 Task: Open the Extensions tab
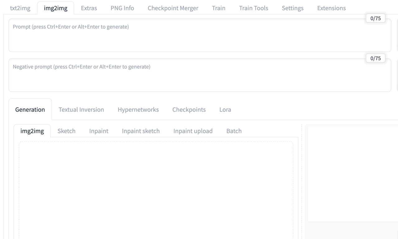coord(331,8)
